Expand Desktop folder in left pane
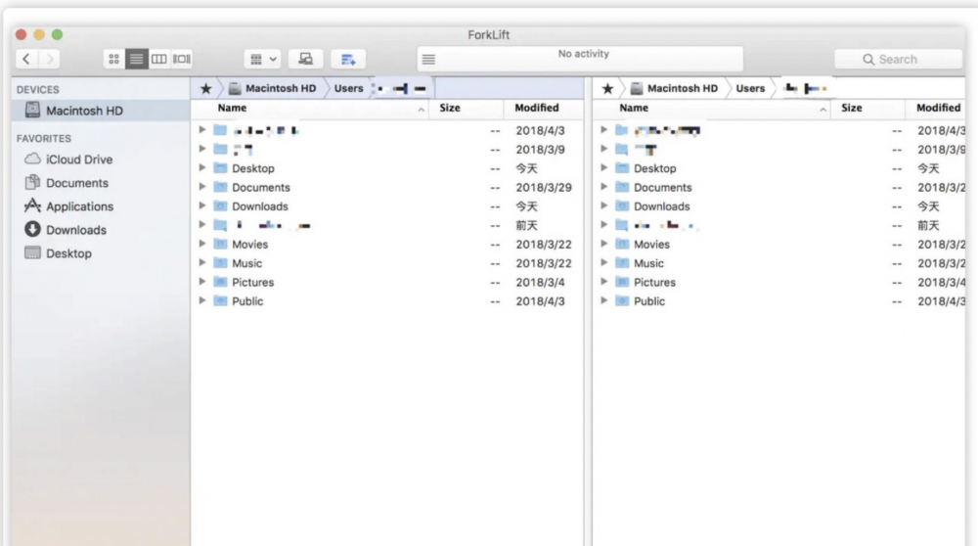The height and width of the screenshot is (546, 978). click(202, 168)
